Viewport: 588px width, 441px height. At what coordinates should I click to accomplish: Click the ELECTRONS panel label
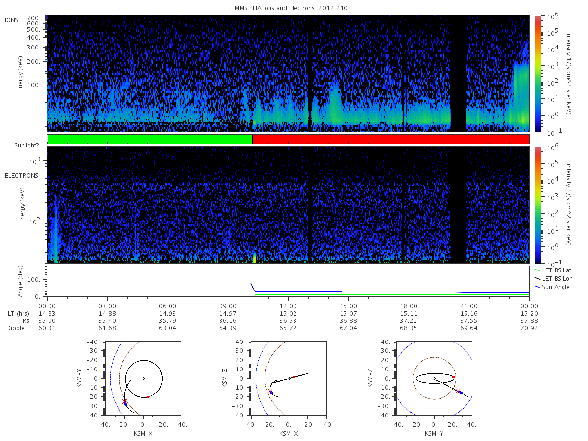(x=22, y=176)
